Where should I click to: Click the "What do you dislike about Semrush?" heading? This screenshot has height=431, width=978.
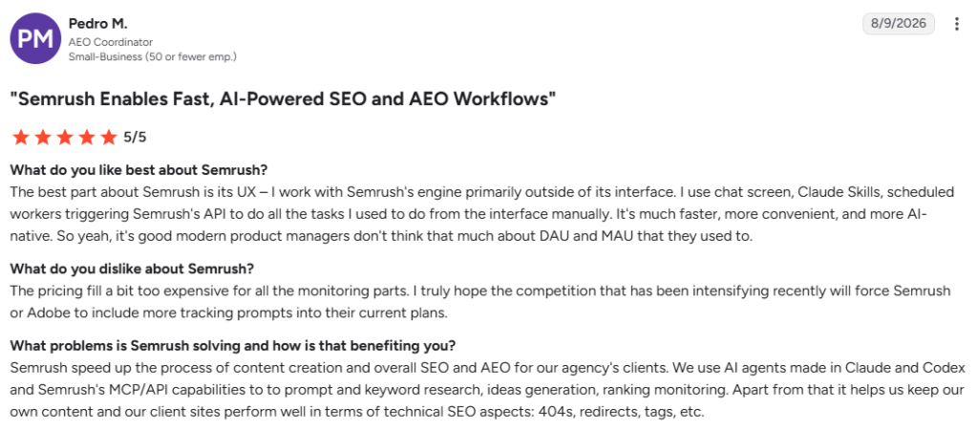132,269
